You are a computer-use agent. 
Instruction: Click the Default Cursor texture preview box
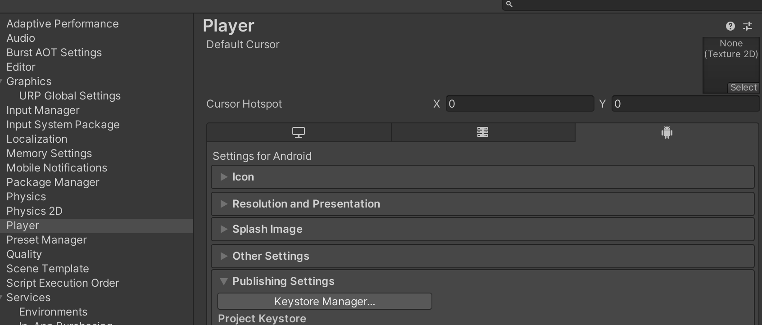coord(731,65)
